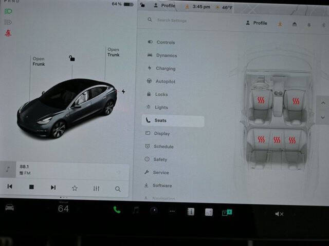This screenshot has width=329, height=246.
Task: Open the Autopilot settings menu
Action: (161, 81)
